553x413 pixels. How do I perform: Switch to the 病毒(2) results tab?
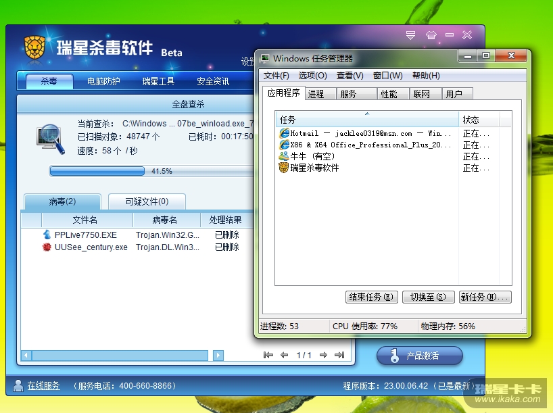[62, 201]
